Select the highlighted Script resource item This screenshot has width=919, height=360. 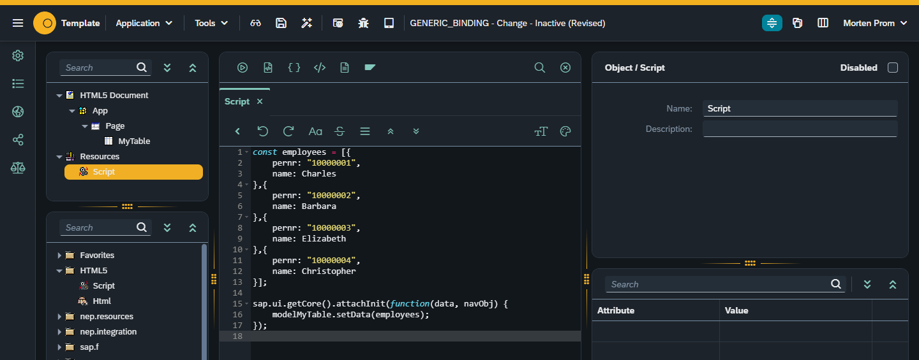133,172
